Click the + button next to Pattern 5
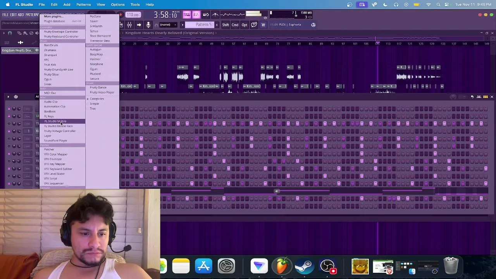This screenshot has width=496, height=279. [217, 25]
